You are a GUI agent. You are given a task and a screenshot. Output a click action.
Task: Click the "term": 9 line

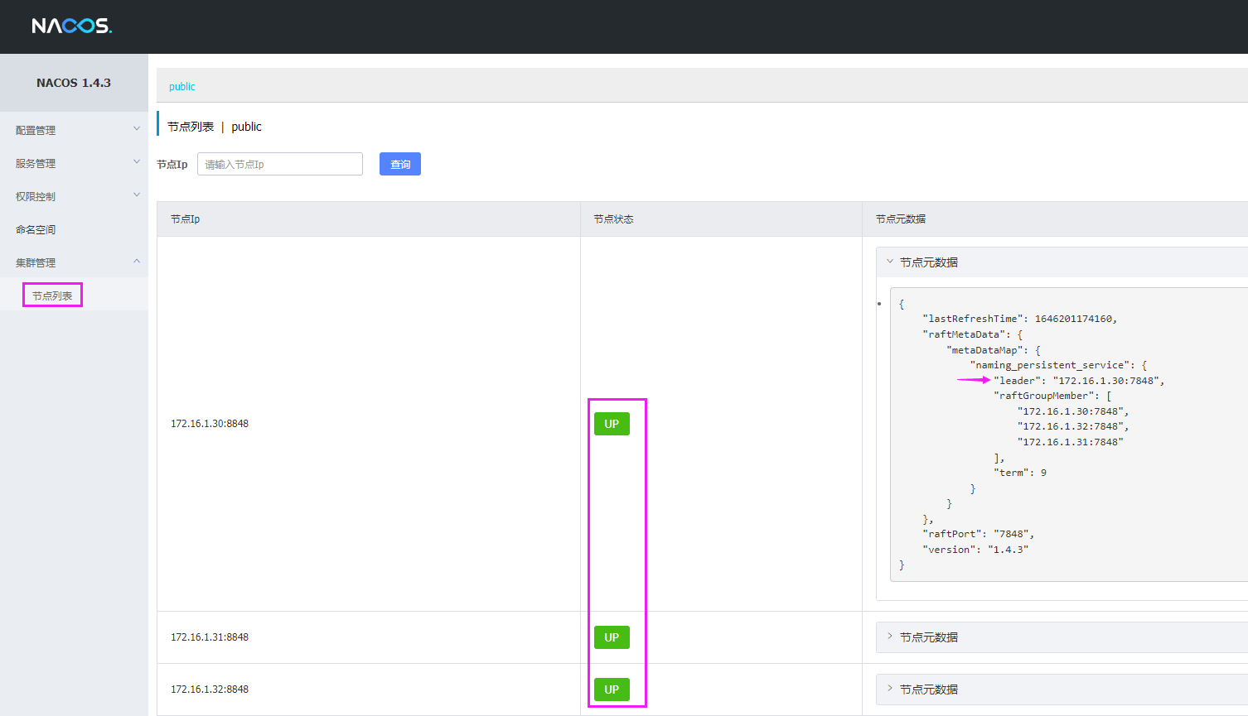[x=1020, y=473]
